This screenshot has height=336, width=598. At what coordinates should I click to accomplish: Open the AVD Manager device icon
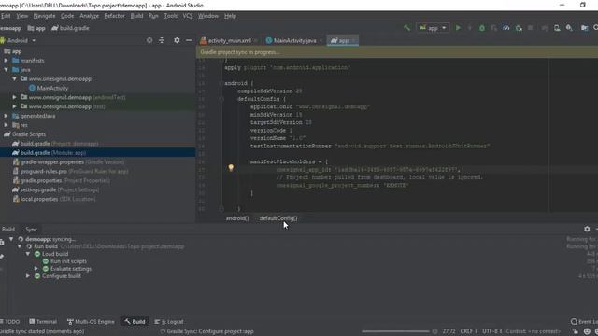(557, 28)
